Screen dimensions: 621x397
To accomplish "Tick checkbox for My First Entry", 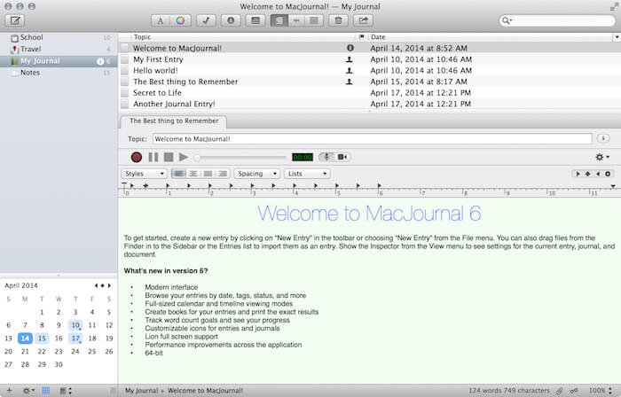I will (x=125, y=59).
